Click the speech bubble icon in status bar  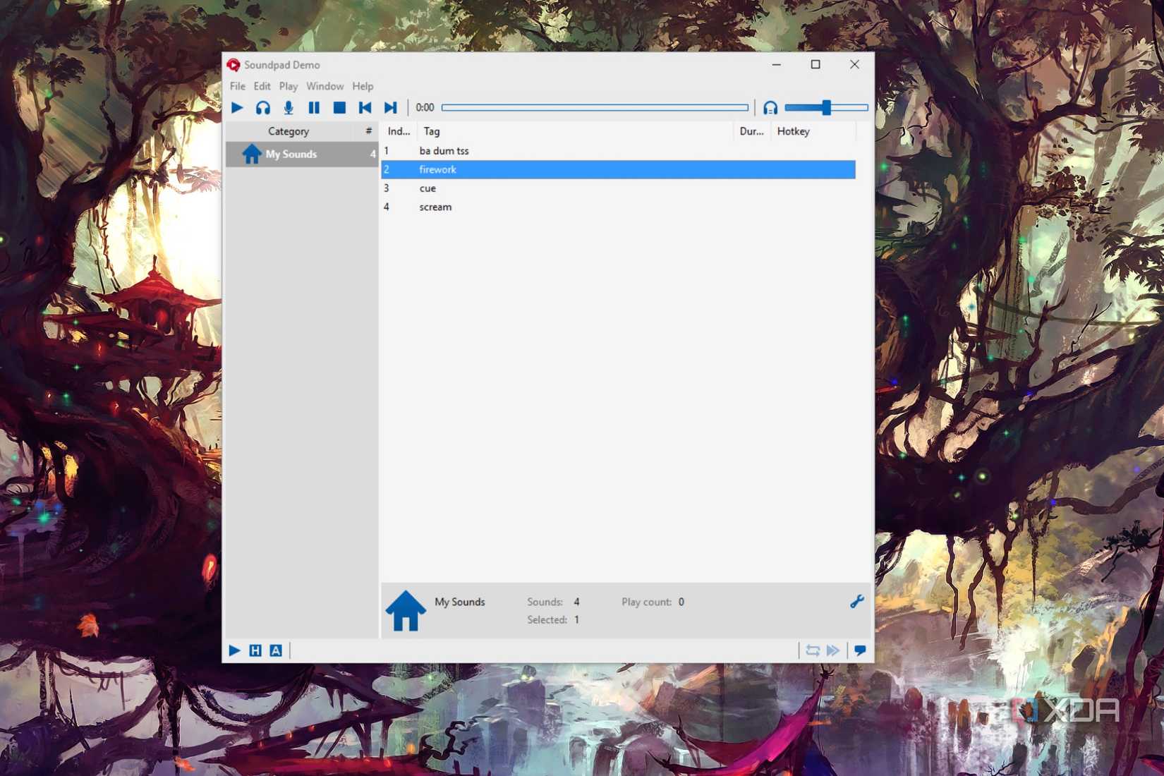(860, 650)
